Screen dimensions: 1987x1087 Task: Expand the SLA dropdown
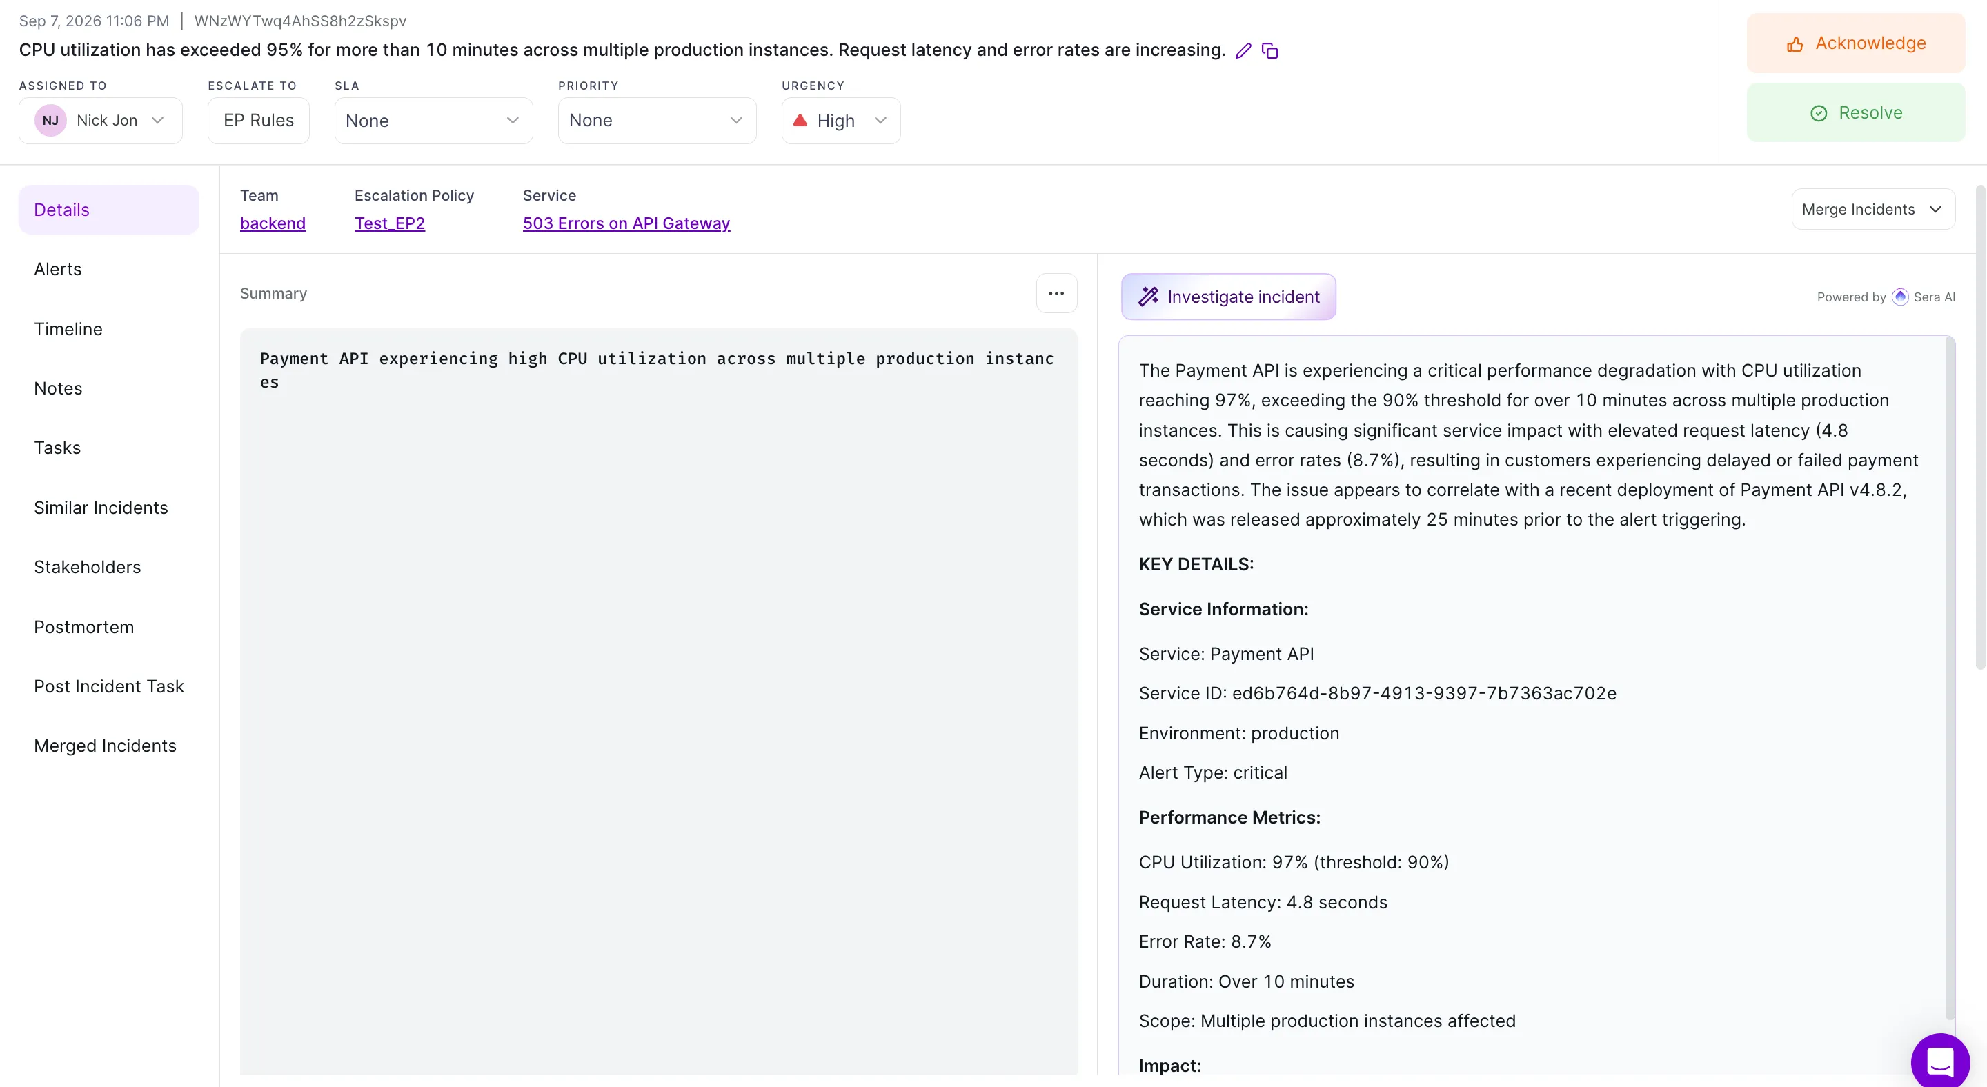pos(433,120)
